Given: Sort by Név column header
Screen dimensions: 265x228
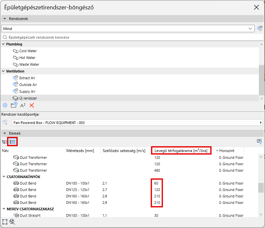Looking at the screenshot, I should 33,151.
